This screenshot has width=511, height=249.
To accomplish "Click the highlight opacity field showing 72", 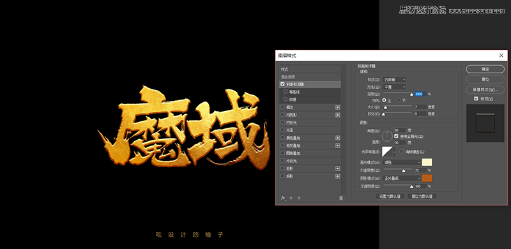I will [x=420, y=170].
